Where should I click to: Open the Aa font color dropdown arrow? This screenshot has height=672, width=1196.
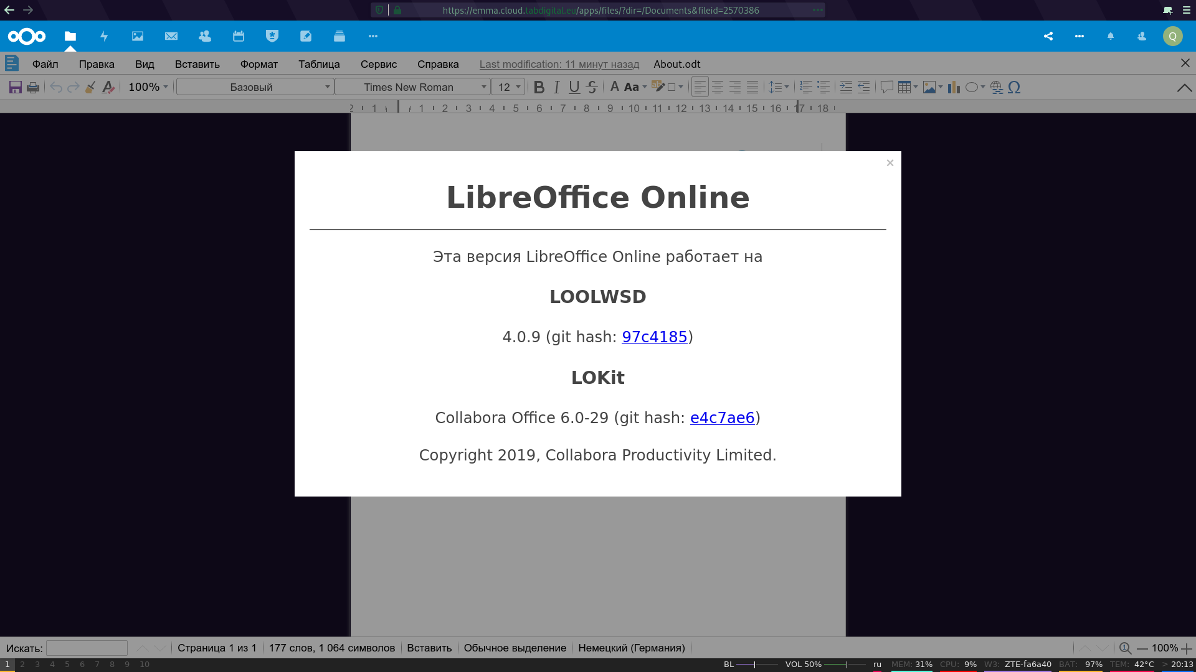pos(645,87)
